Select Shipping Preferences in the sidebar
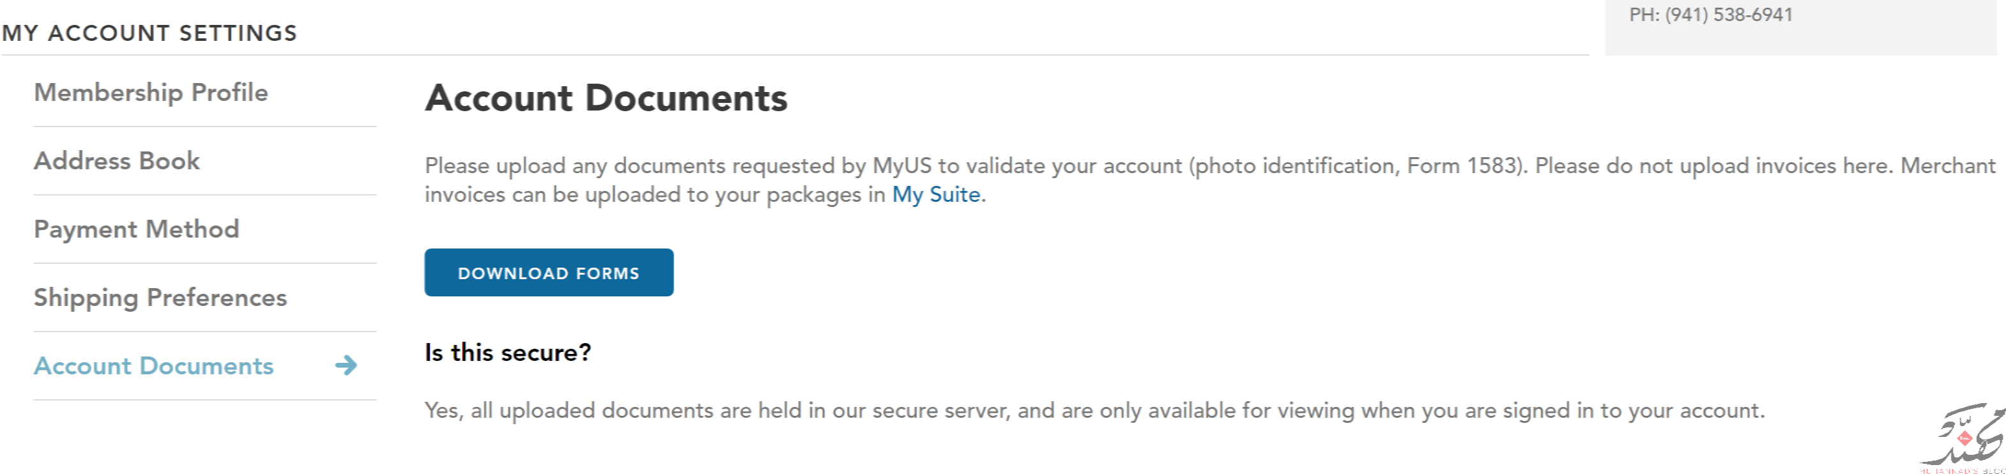 click(x=160, y=298)
